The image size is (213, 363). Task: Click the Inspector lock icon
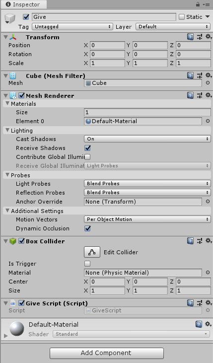(x=198, y=4)
